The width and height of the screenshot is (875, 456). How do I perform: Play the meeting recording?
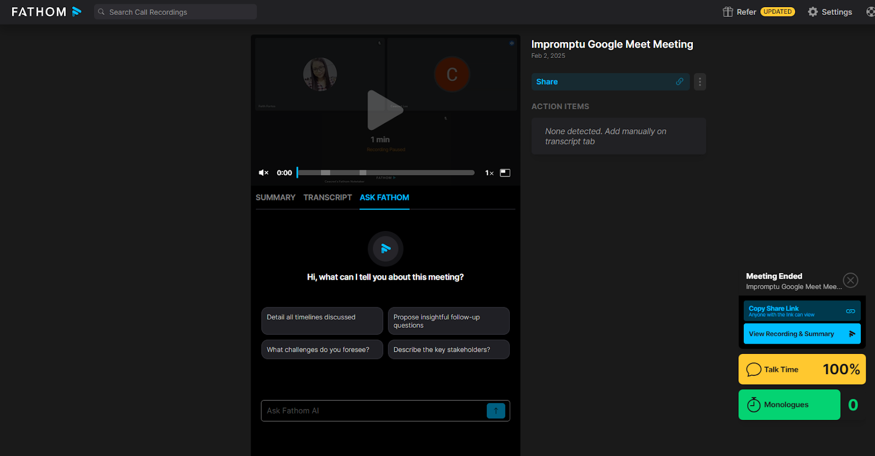tap(385, 110)
